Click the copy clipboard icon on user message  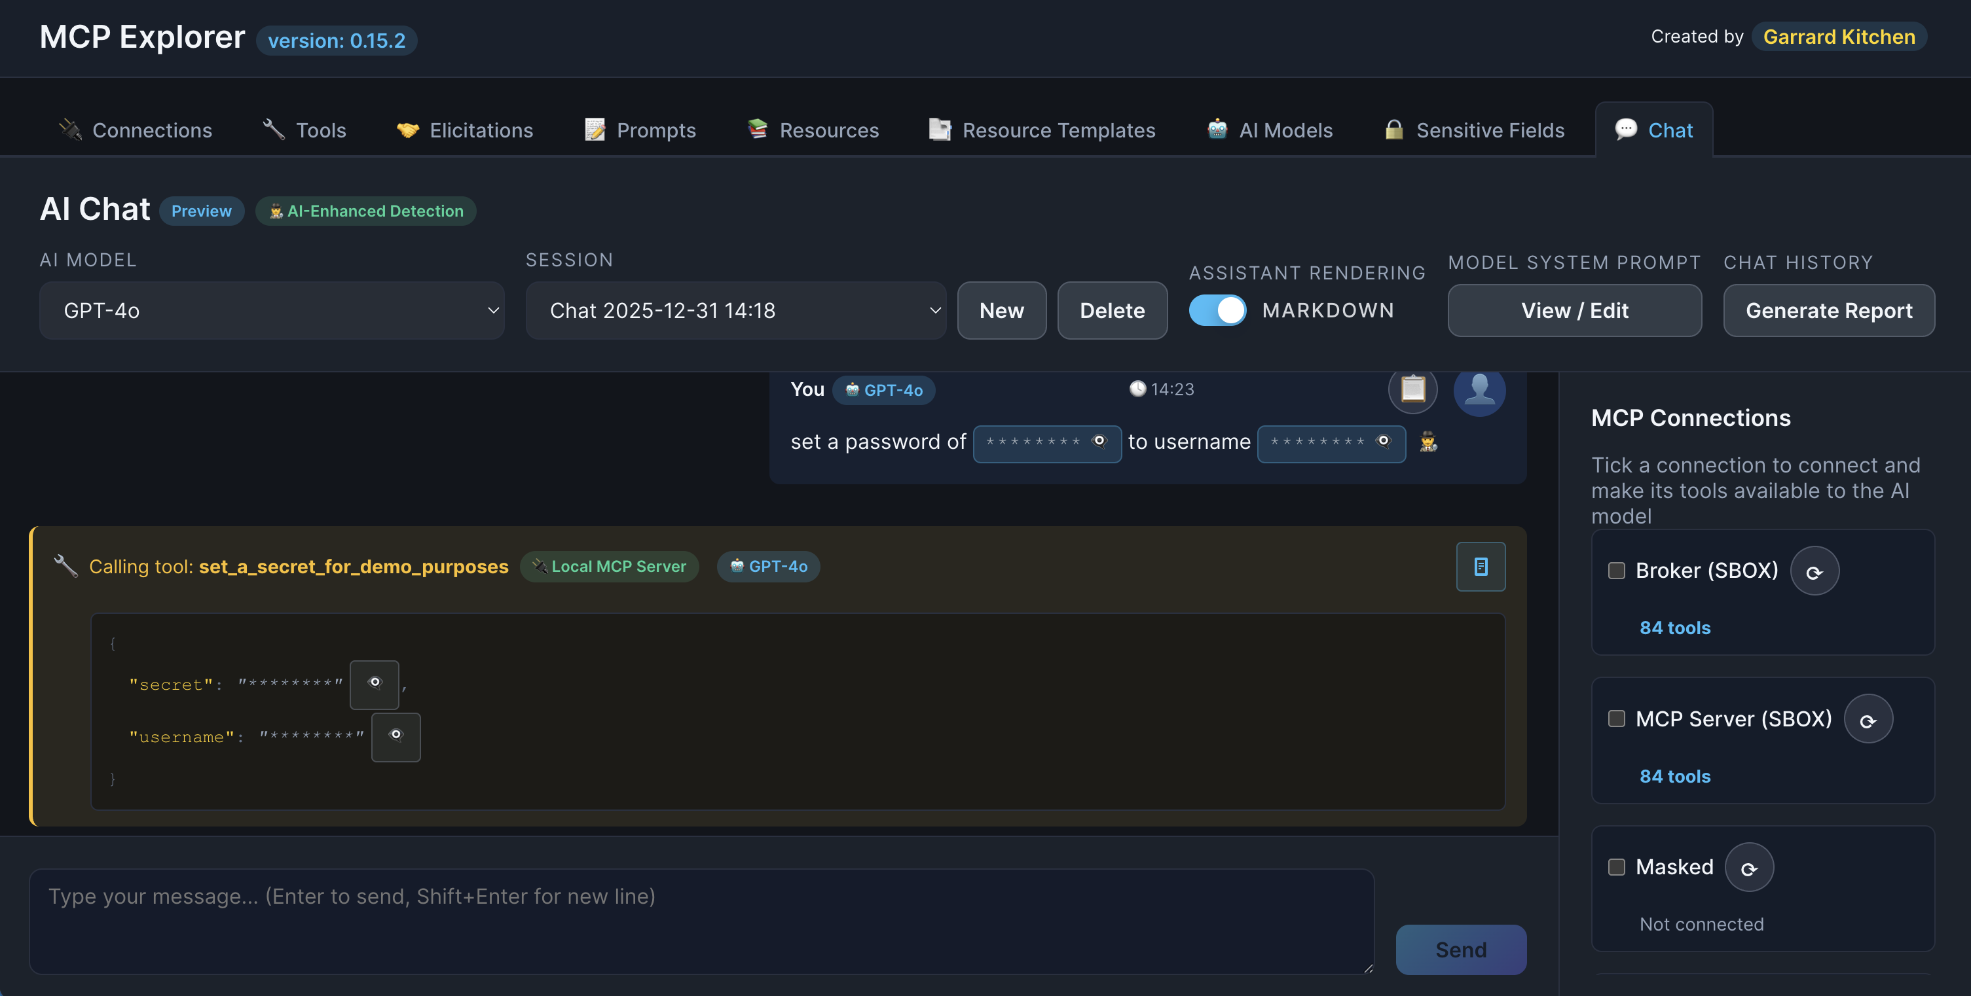click(1412, 389)
